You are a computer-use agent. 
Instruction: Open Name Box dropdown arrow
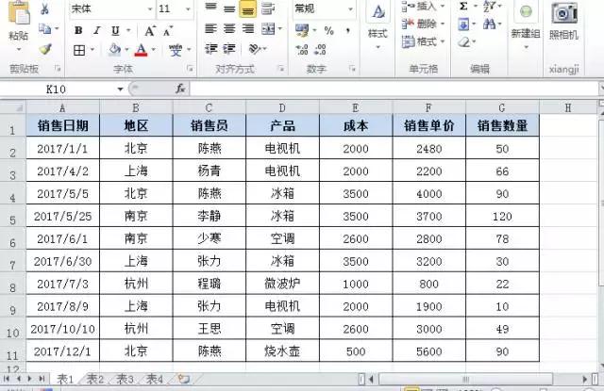[120, 90]
